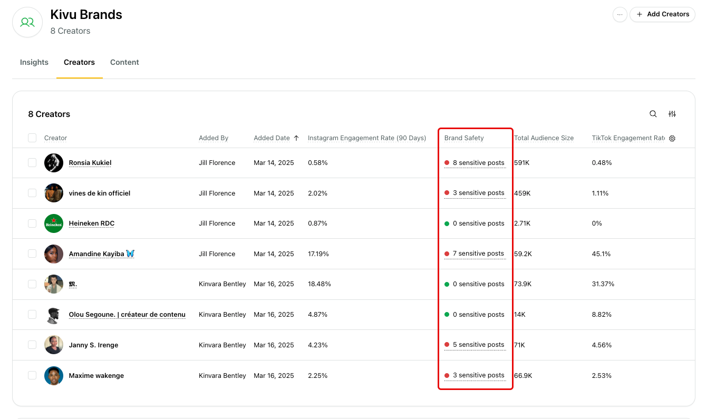The width and height of the screenshot is (716, 419).
Task: Click vines de kin officiel name
Action: (x=100, y=193)
